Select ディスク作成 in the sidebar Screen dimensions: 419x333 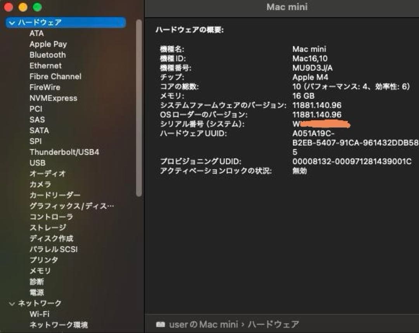tap(51, 238)
